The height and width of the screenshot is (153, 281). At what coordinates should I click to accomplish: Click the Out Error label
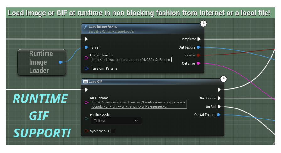188,63
